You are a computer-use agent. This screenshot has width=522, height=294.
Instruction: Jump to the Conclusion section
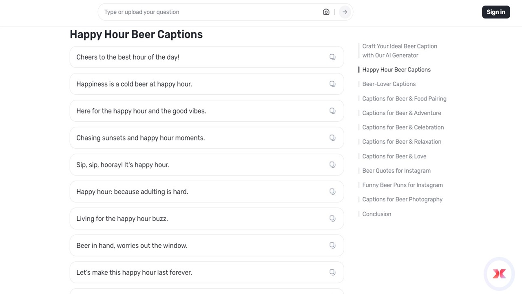coord(376,214)
